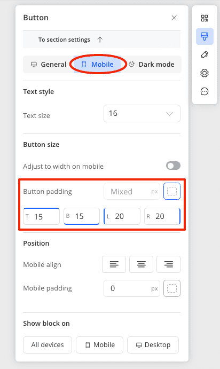Center-align button on mobile
The height and width of the screenshot is (369, 220).
tap(141, 264)
